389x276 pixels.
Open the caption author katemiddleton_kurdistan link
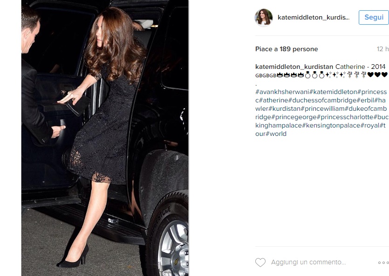pyautogui.click(x=294, y=67)
